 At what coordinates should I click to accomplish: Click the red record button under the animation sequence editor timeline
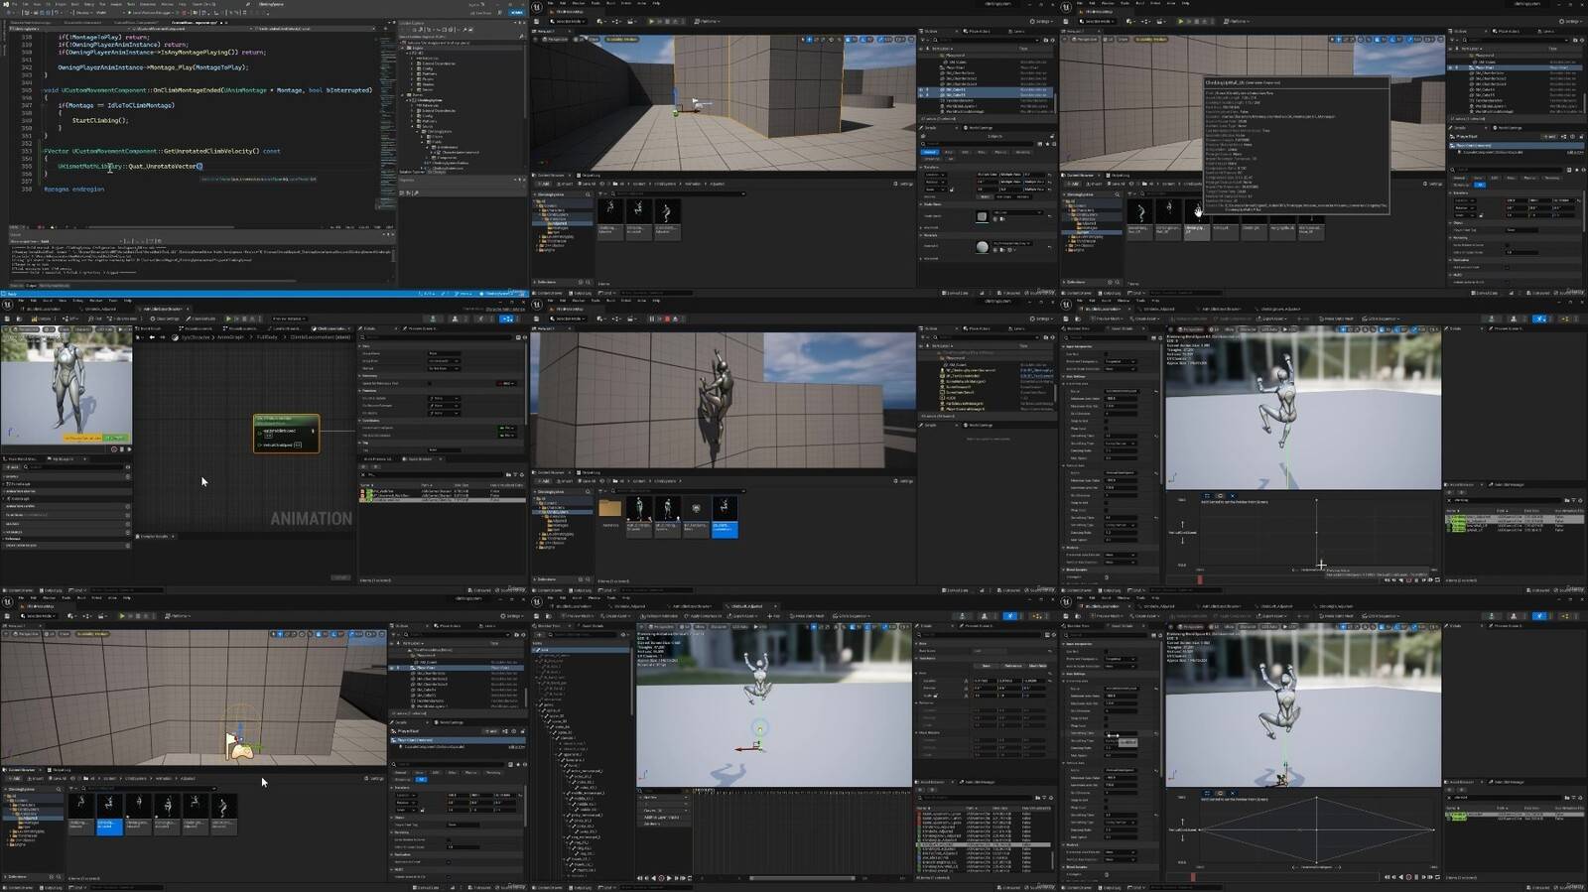click(661, 878)
